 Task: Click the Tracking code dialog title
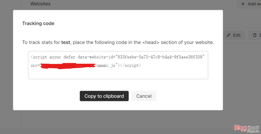(38, 24)
